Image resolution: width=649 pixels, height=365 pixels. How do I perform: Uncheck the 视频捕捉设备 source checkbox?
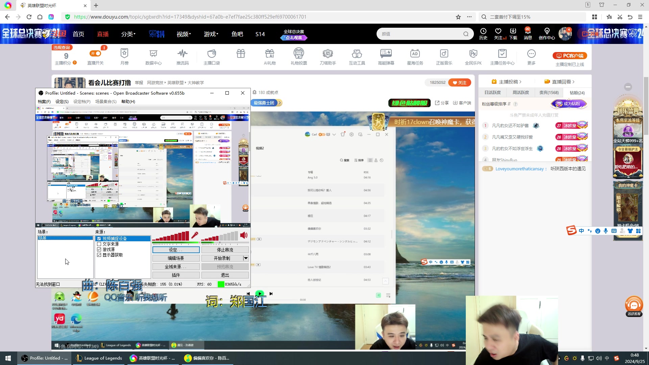coord(99,239)
